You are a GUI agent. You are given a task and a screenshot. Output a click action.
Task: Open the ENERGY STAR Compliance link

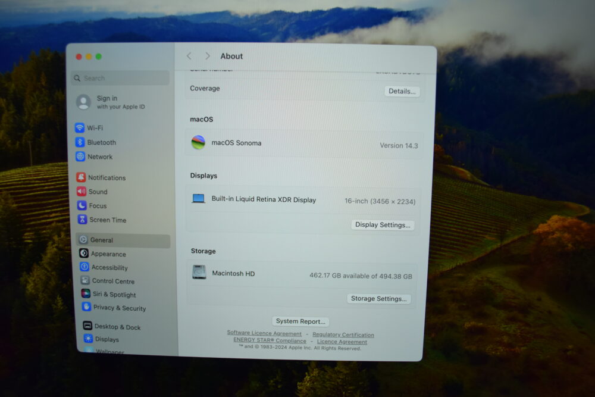(270, 340)
